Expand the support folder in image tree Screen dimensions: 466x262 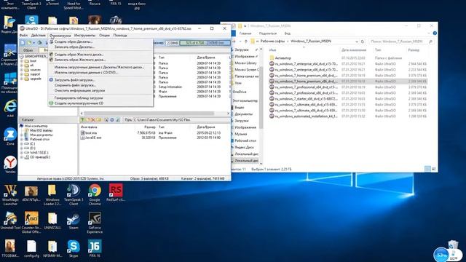point(22,74)
